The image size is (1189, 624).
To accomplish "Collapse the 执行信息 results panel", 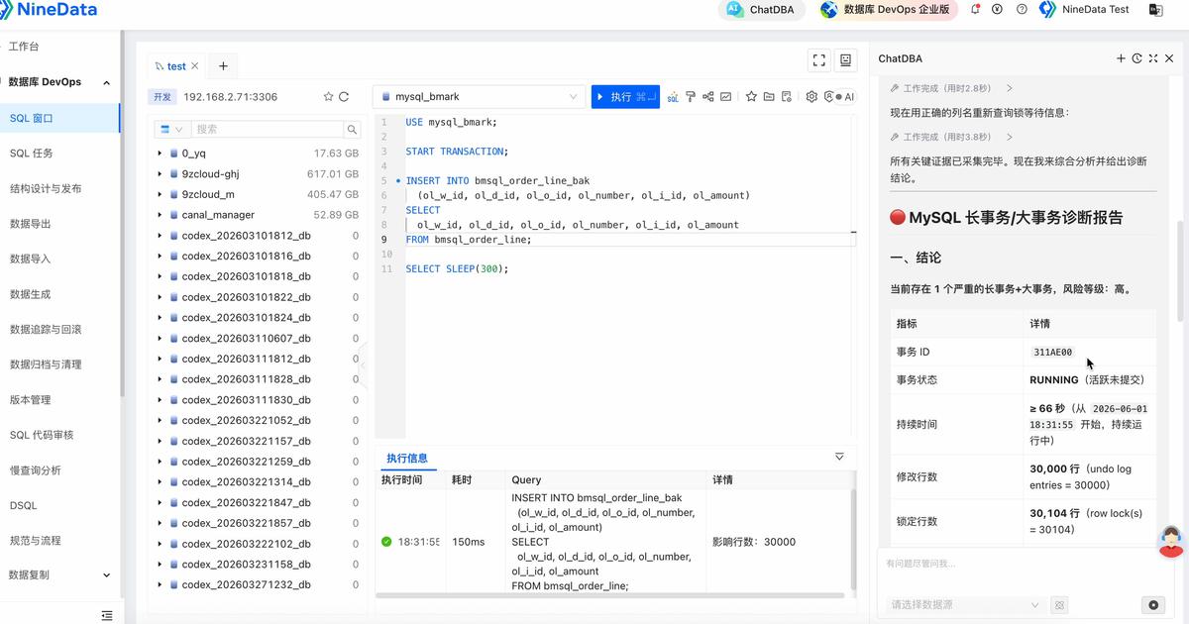I will pyautogui.click(x=839, y=457).
